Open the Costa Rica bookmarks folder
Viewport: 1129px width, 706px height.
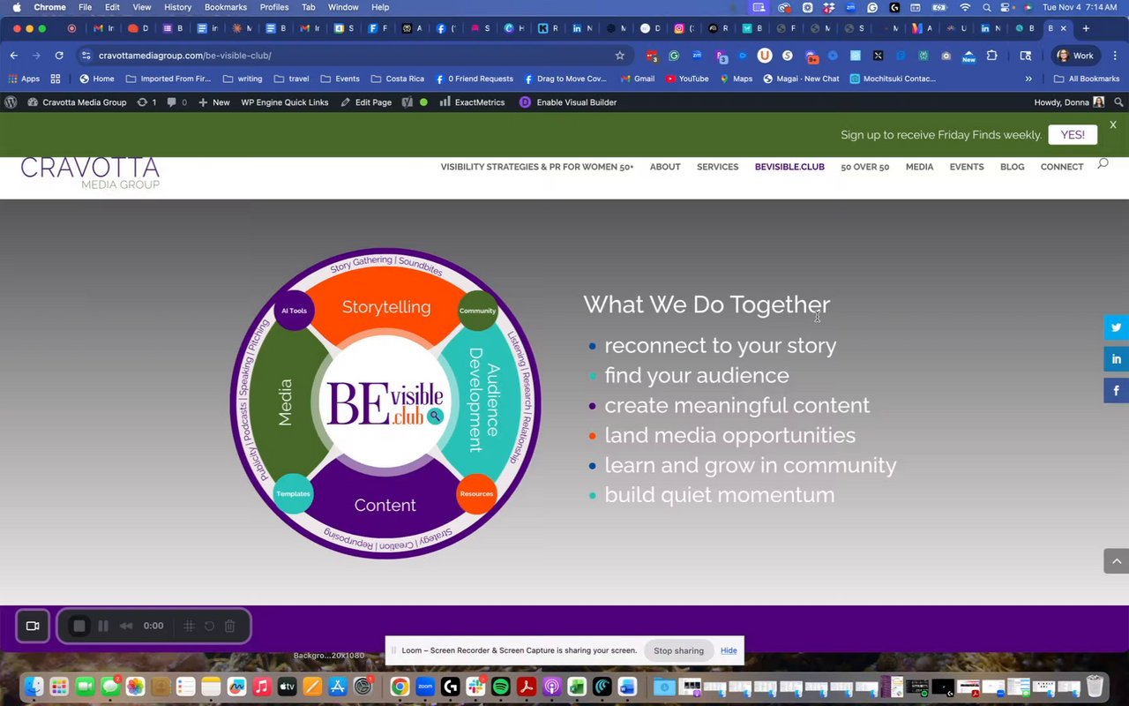(398, 79)
